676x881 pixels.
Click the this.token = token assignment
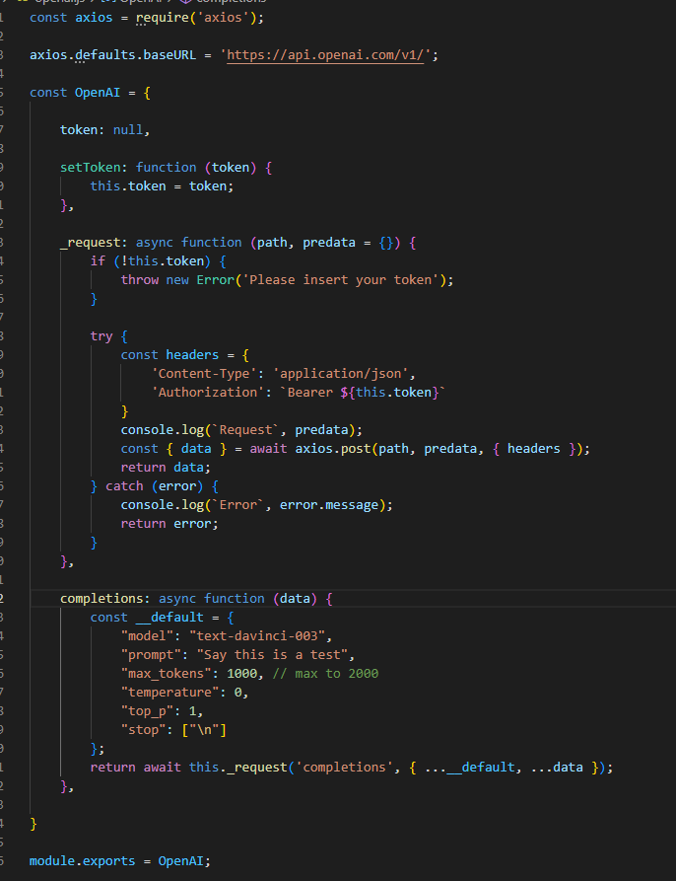pos(162,186)
